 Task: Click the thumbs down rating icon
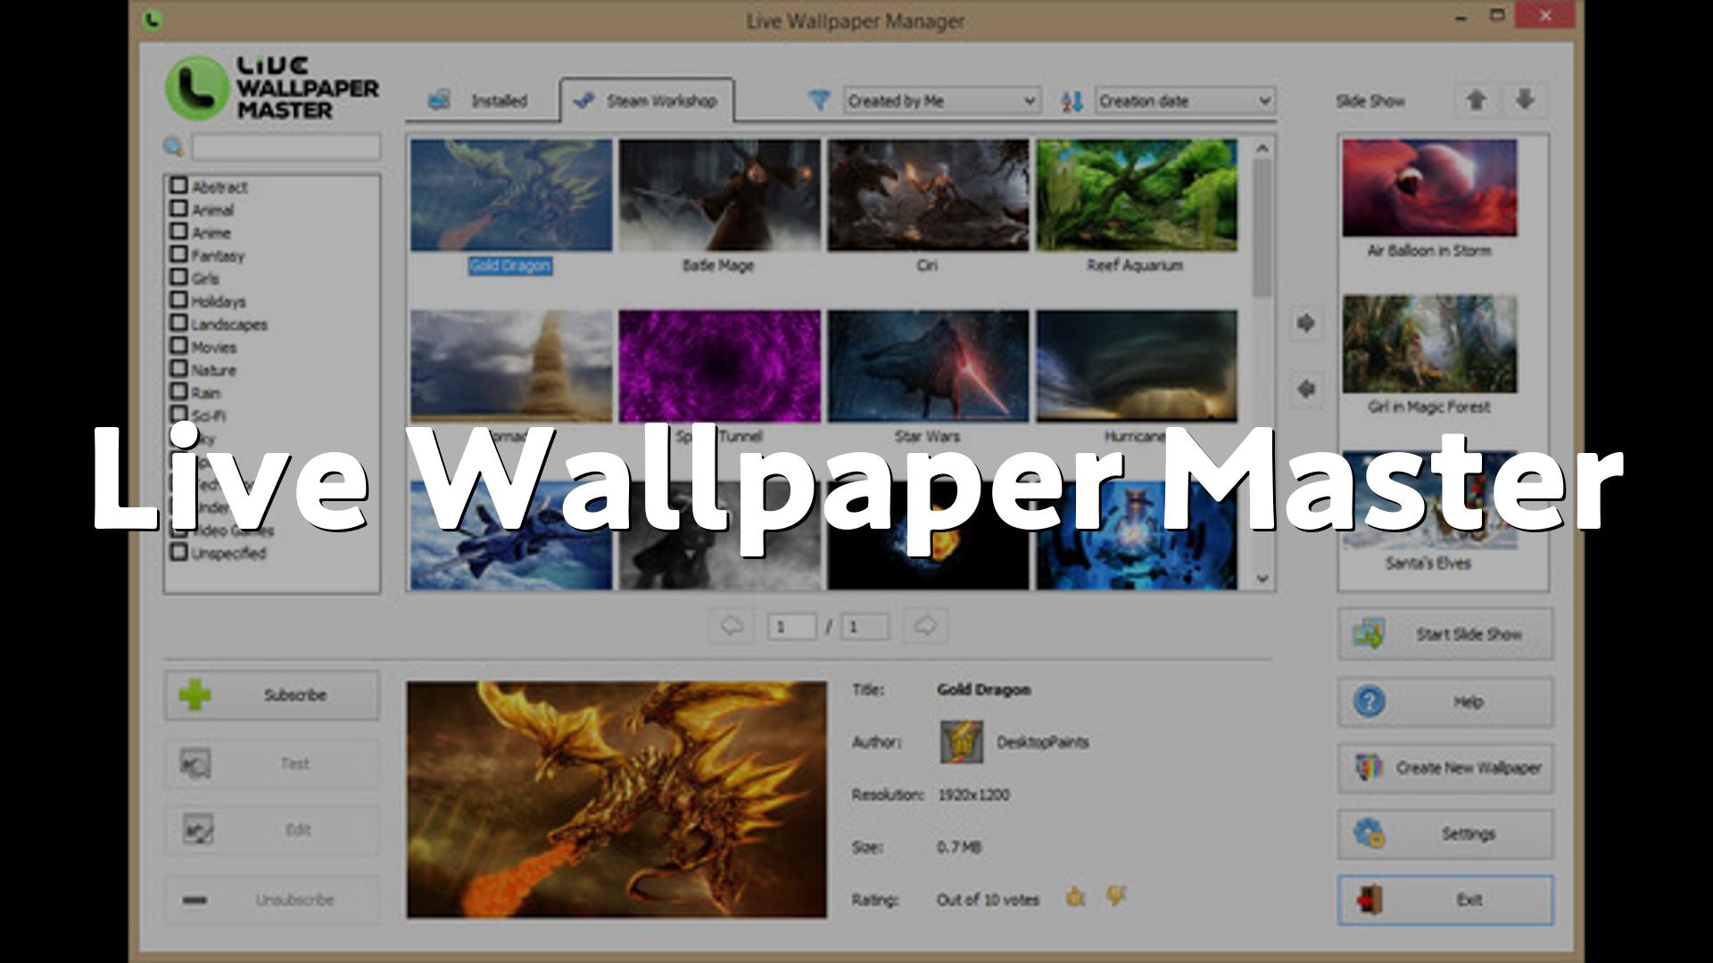point(1115,895)
